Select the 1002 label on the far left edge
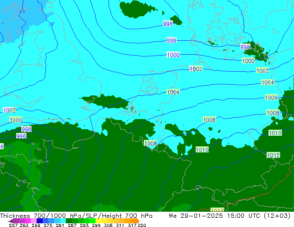 point(9,110)
